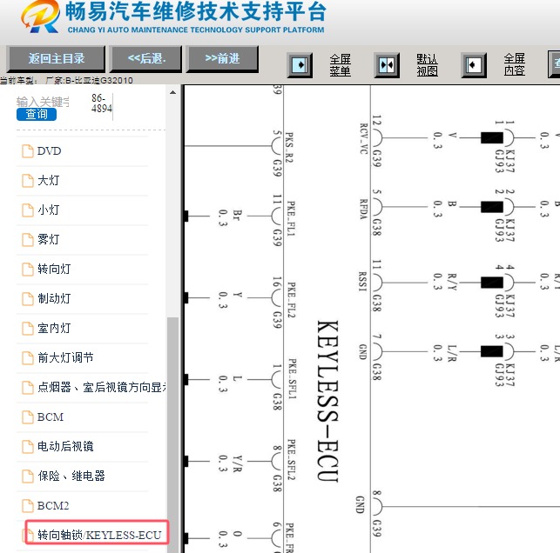Click the 畅易 platform logo
Screen dimensions: 560x553
40,17
